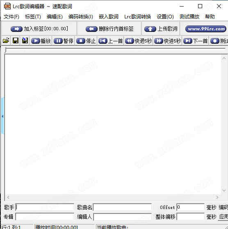The height and width of the screenshot is (229, 228).
Task: Click the 上传歌词 upload lyrics button
Action: click(x=161, y=29)
